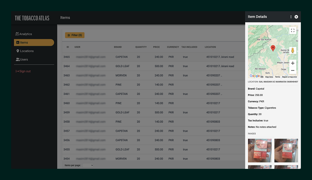Click the Analytics chart icon

tap(17, 34)
